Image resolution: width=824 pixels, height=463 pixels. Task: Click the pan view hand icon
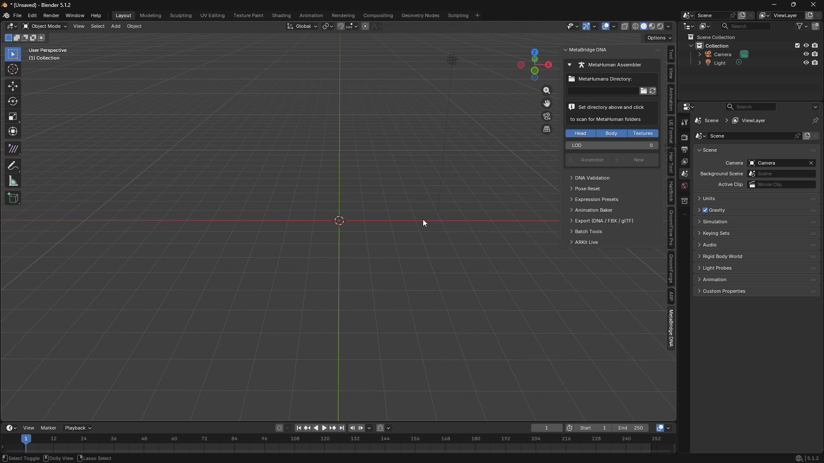click(x=547, y=103)
